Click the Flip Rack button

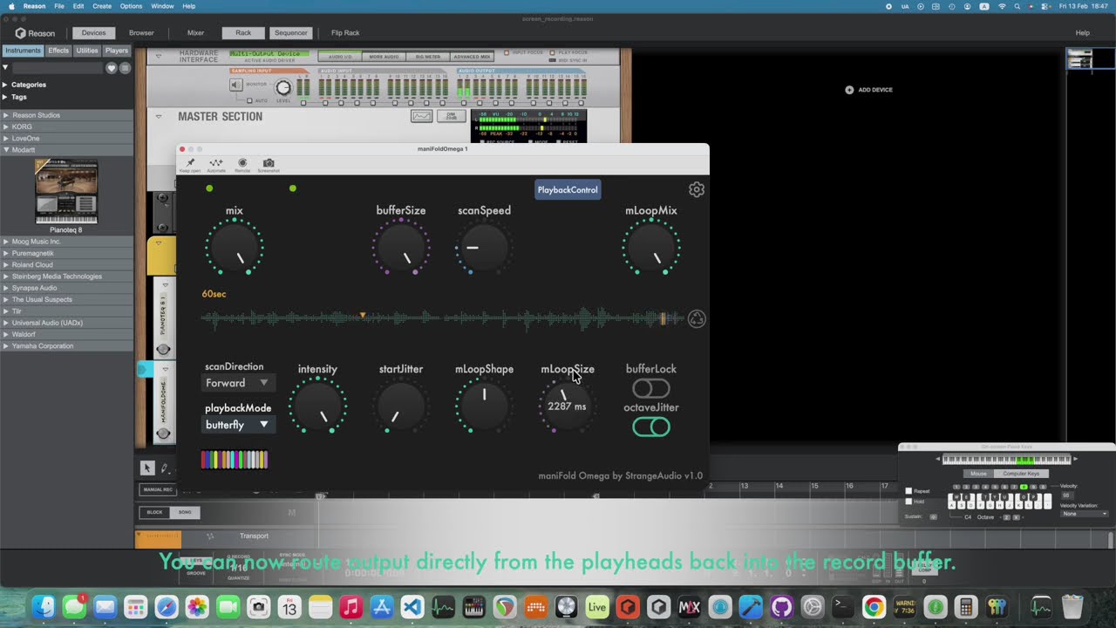pos(345,33)
